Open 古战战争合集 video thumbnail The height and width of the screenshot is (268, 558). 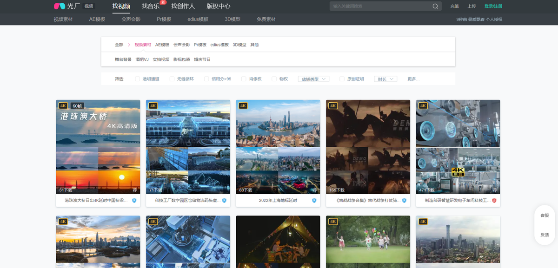pyautogui.click(x=368, y=147)
